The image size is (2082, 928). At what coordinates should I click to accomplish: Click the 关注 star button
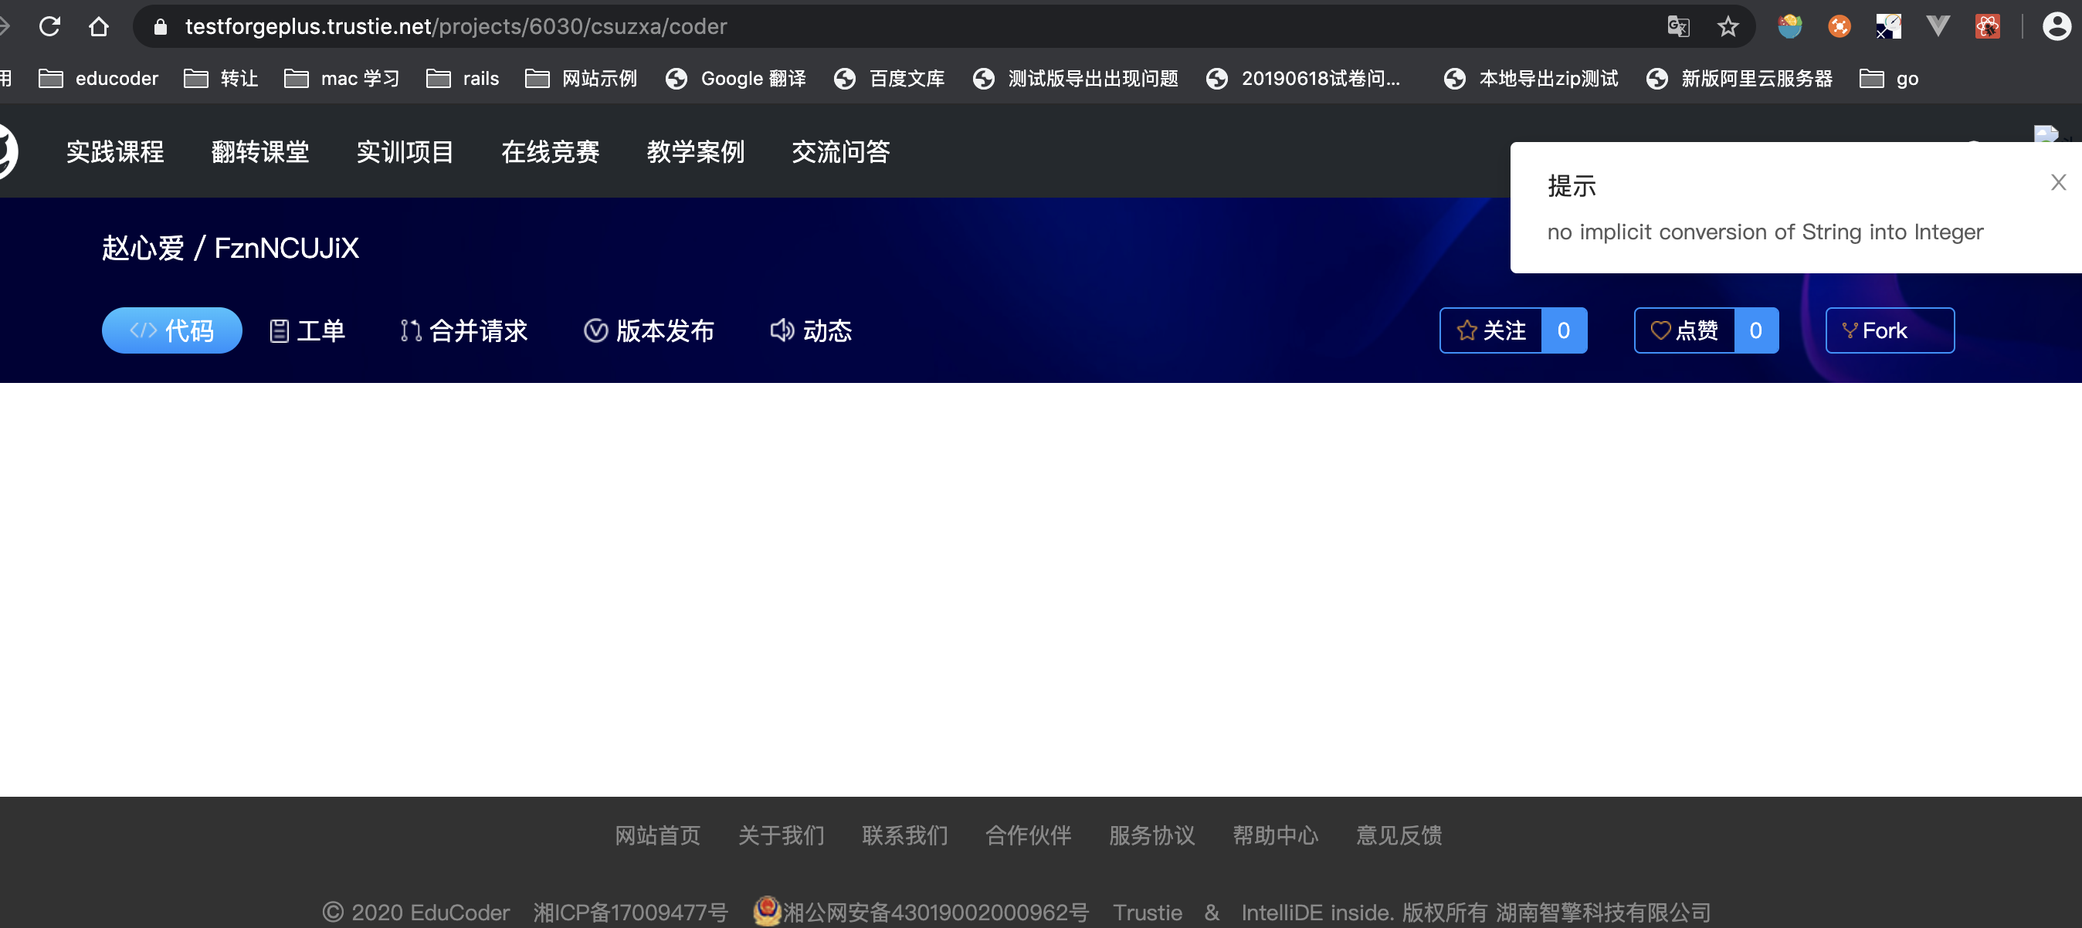[x=1490, y=330]
